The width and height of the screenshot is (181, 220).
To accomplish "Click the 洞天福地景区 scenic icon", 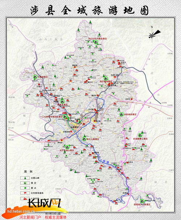I will pyautogui.click(x=106, y=78).
